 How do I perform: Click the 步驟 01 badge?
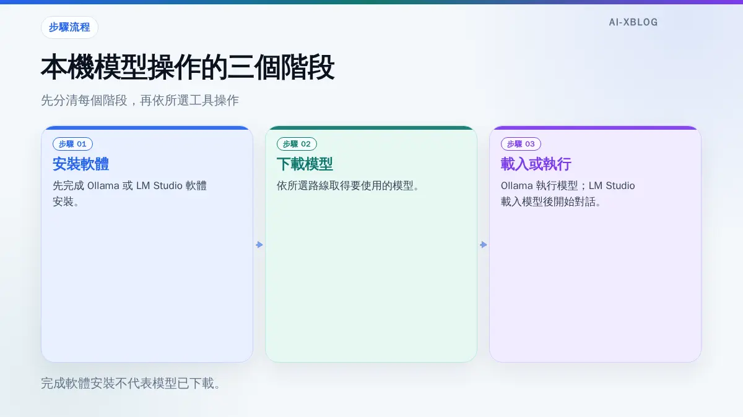(73, 144)
